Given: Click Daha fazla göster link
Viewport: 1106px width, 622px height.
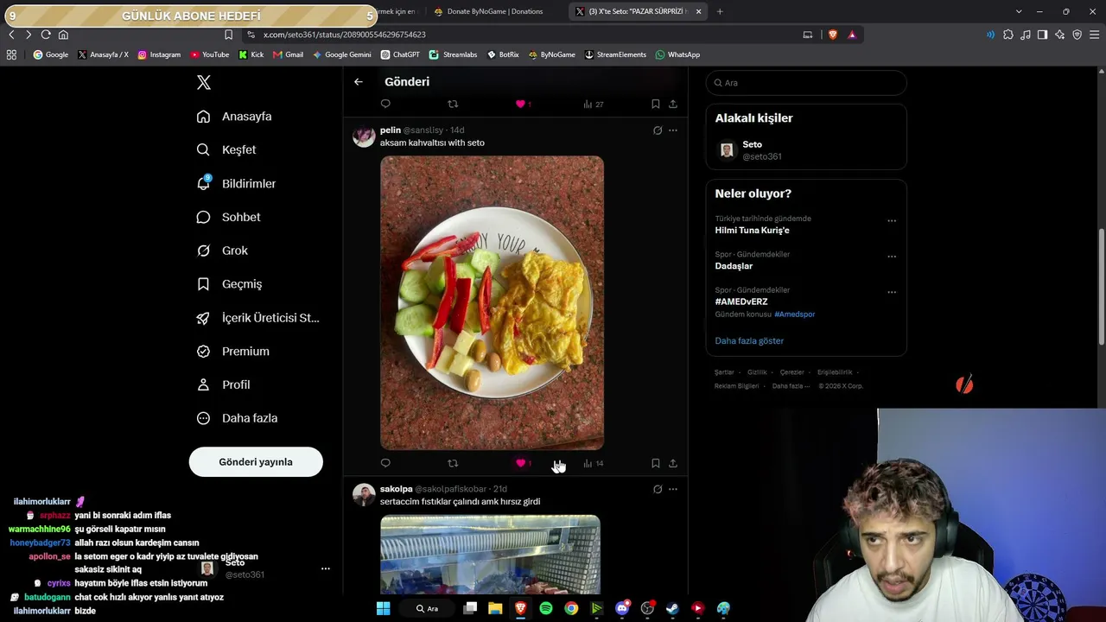Looking at the screenshot, I should click(749, 340).
